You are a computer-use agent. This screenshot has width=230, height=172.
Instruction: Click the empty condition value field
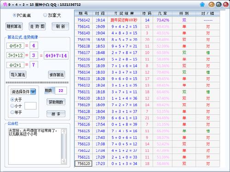point(30,106)
